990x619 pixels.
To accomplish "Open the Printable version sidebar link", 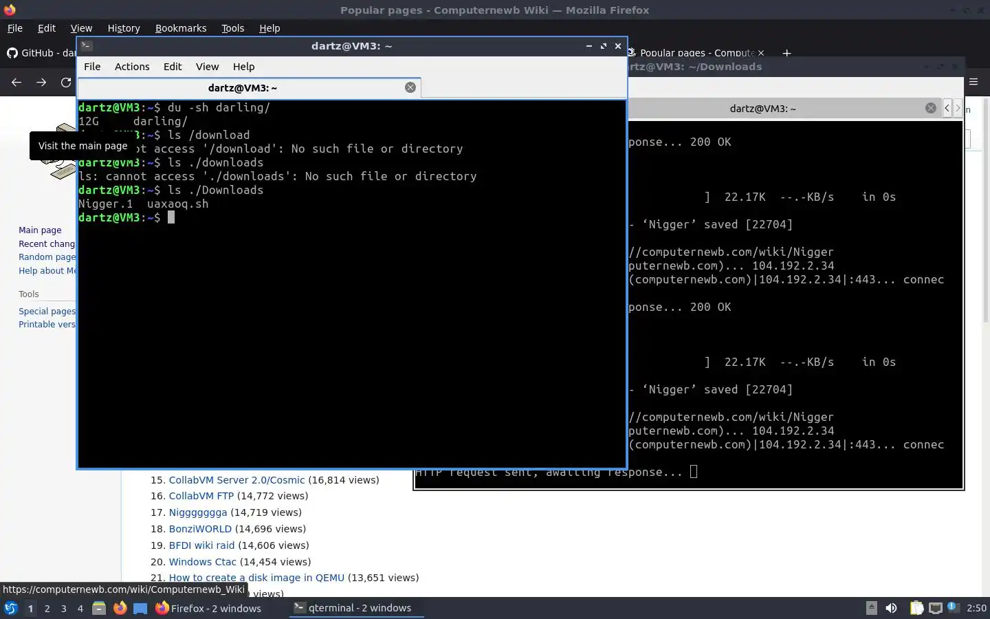I will pos(47,325).
